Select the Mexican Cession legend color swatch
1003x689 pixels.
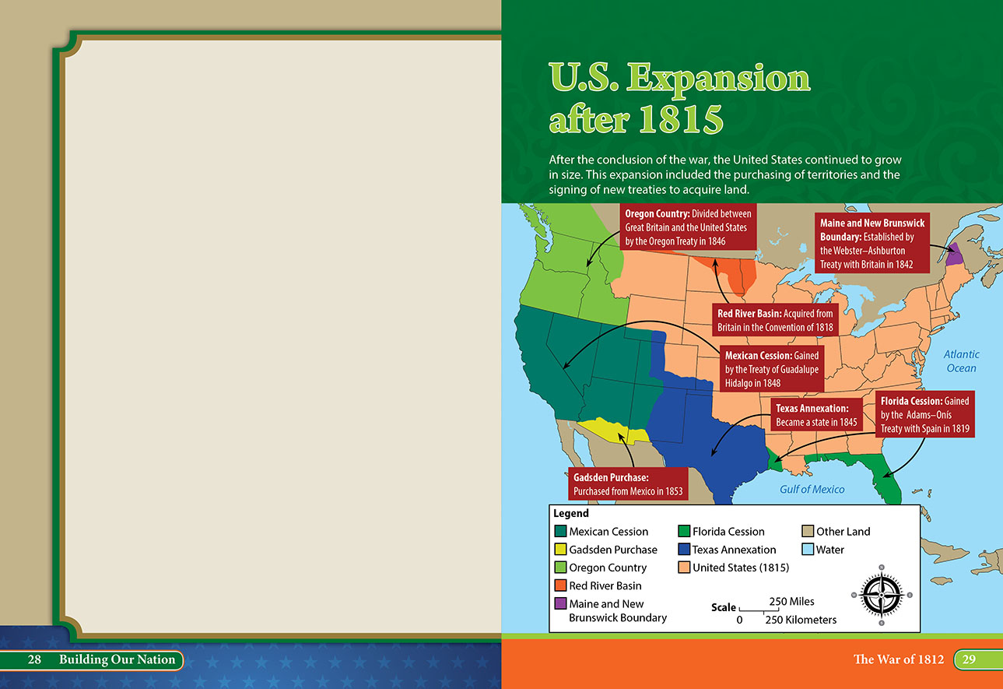pyautogui.click(x=560, y=532)
